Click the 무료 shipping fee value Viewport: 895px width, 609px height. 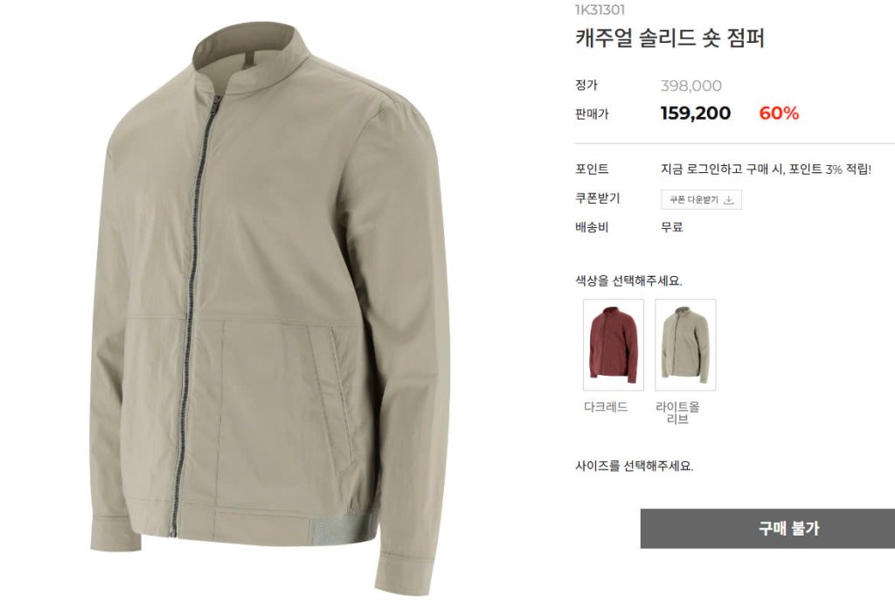[x=672, y=227]
